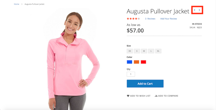
Task: Add the jacket to cart
Action: coord(145,84)
